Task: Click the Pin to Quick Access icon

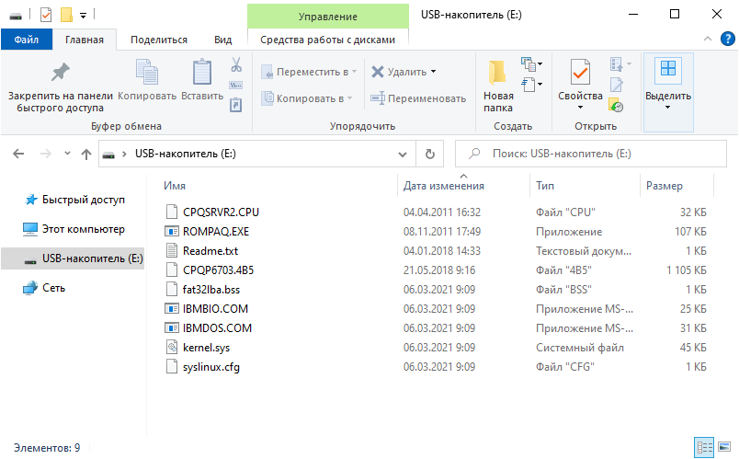Action: pyautogui.click(x=61, y=72)
